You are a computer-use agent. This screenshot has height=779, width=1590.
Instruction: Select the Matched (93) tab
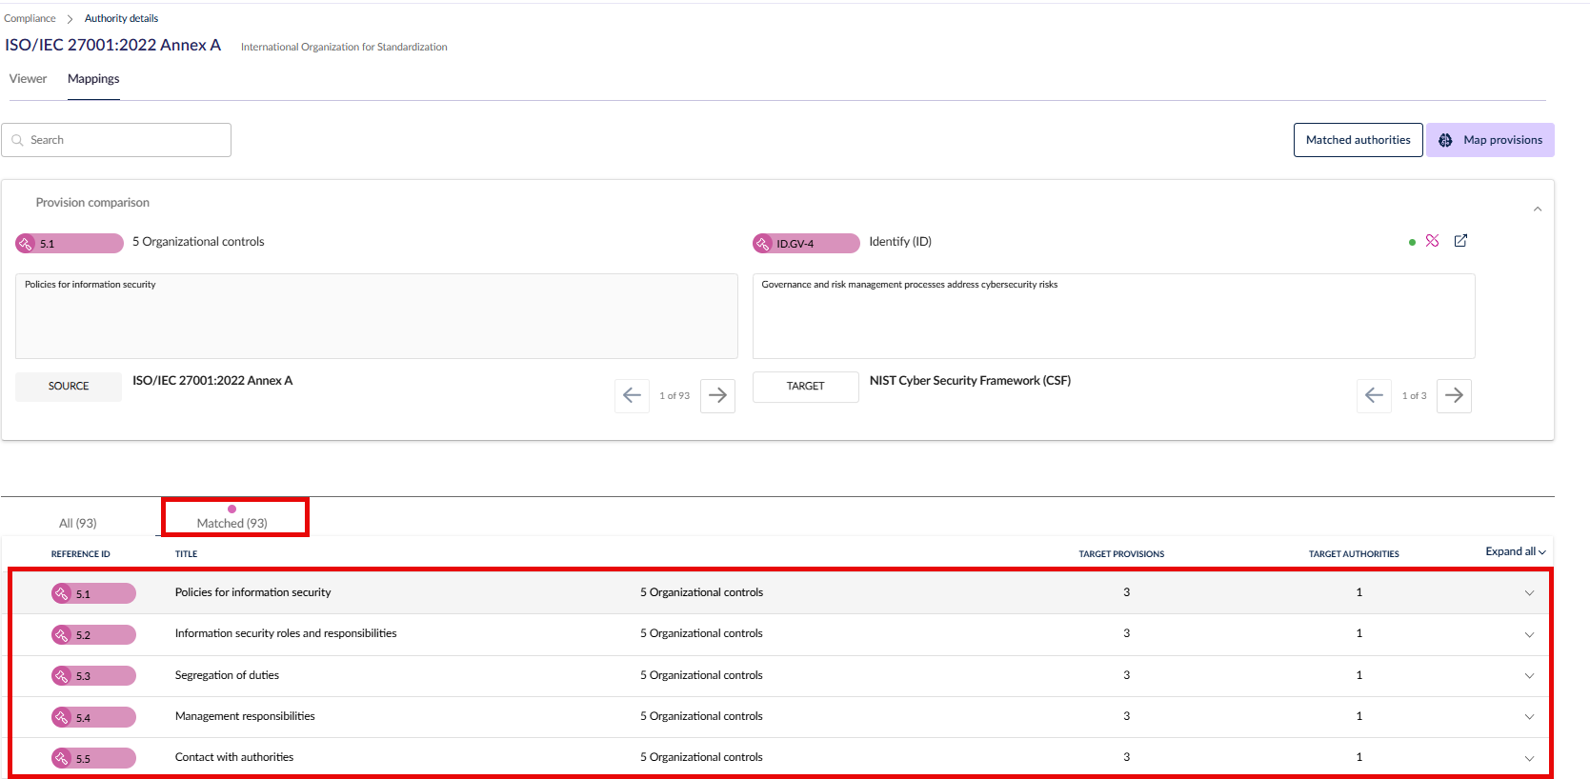click(231, 523)
